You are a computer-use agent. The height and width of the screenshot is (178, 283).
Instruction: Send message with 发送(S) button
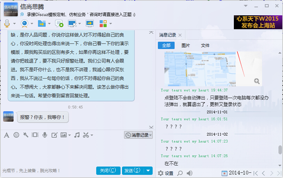[133, 170]
